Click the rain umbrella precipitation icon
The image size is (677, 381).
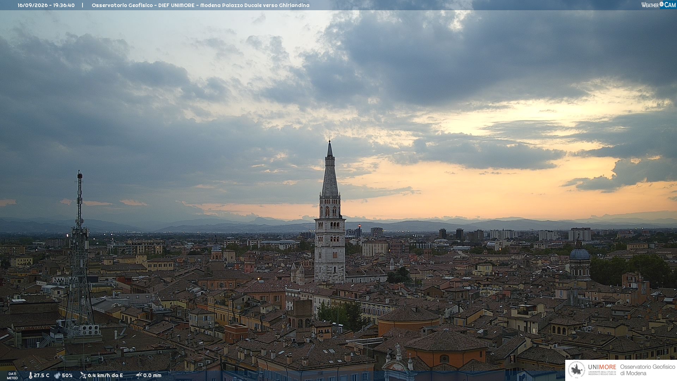(x=139, y=375)
